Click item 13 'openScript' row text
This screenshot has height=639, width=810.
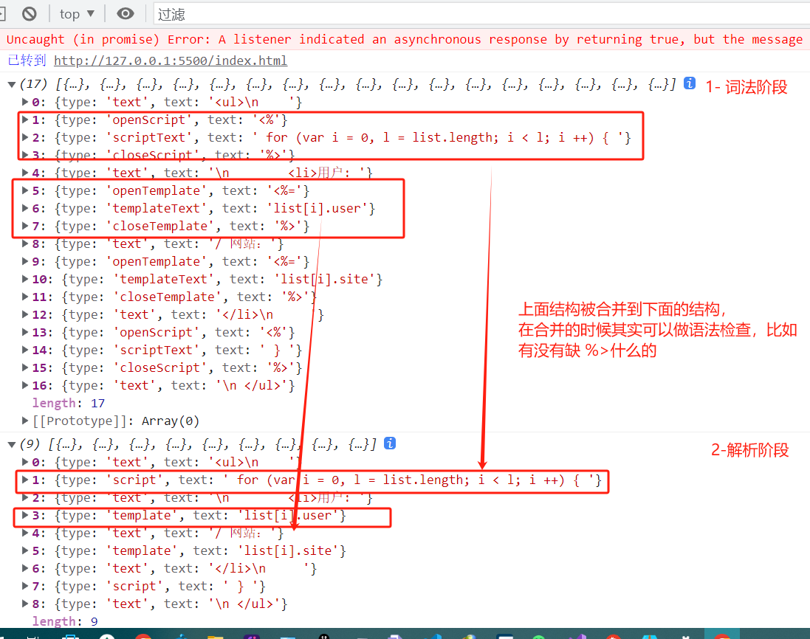tap(163, 332)
